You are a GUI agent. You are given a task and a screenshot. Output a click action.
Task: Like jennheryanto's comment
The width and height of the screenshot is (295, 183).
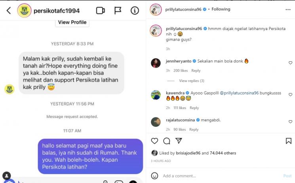point(290,63)
